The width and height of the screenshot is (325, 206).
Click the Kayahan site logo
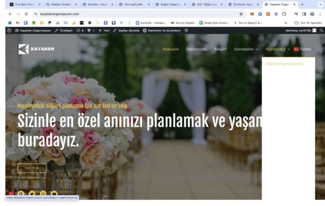36,49
